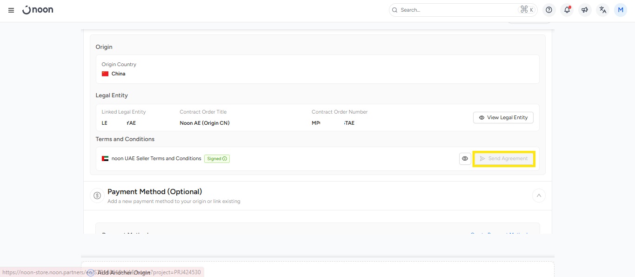Image resolution: width=635 pixels, height=277 pixels.
Task: Preview terms using the eye icon
Action: coord(465,159)
